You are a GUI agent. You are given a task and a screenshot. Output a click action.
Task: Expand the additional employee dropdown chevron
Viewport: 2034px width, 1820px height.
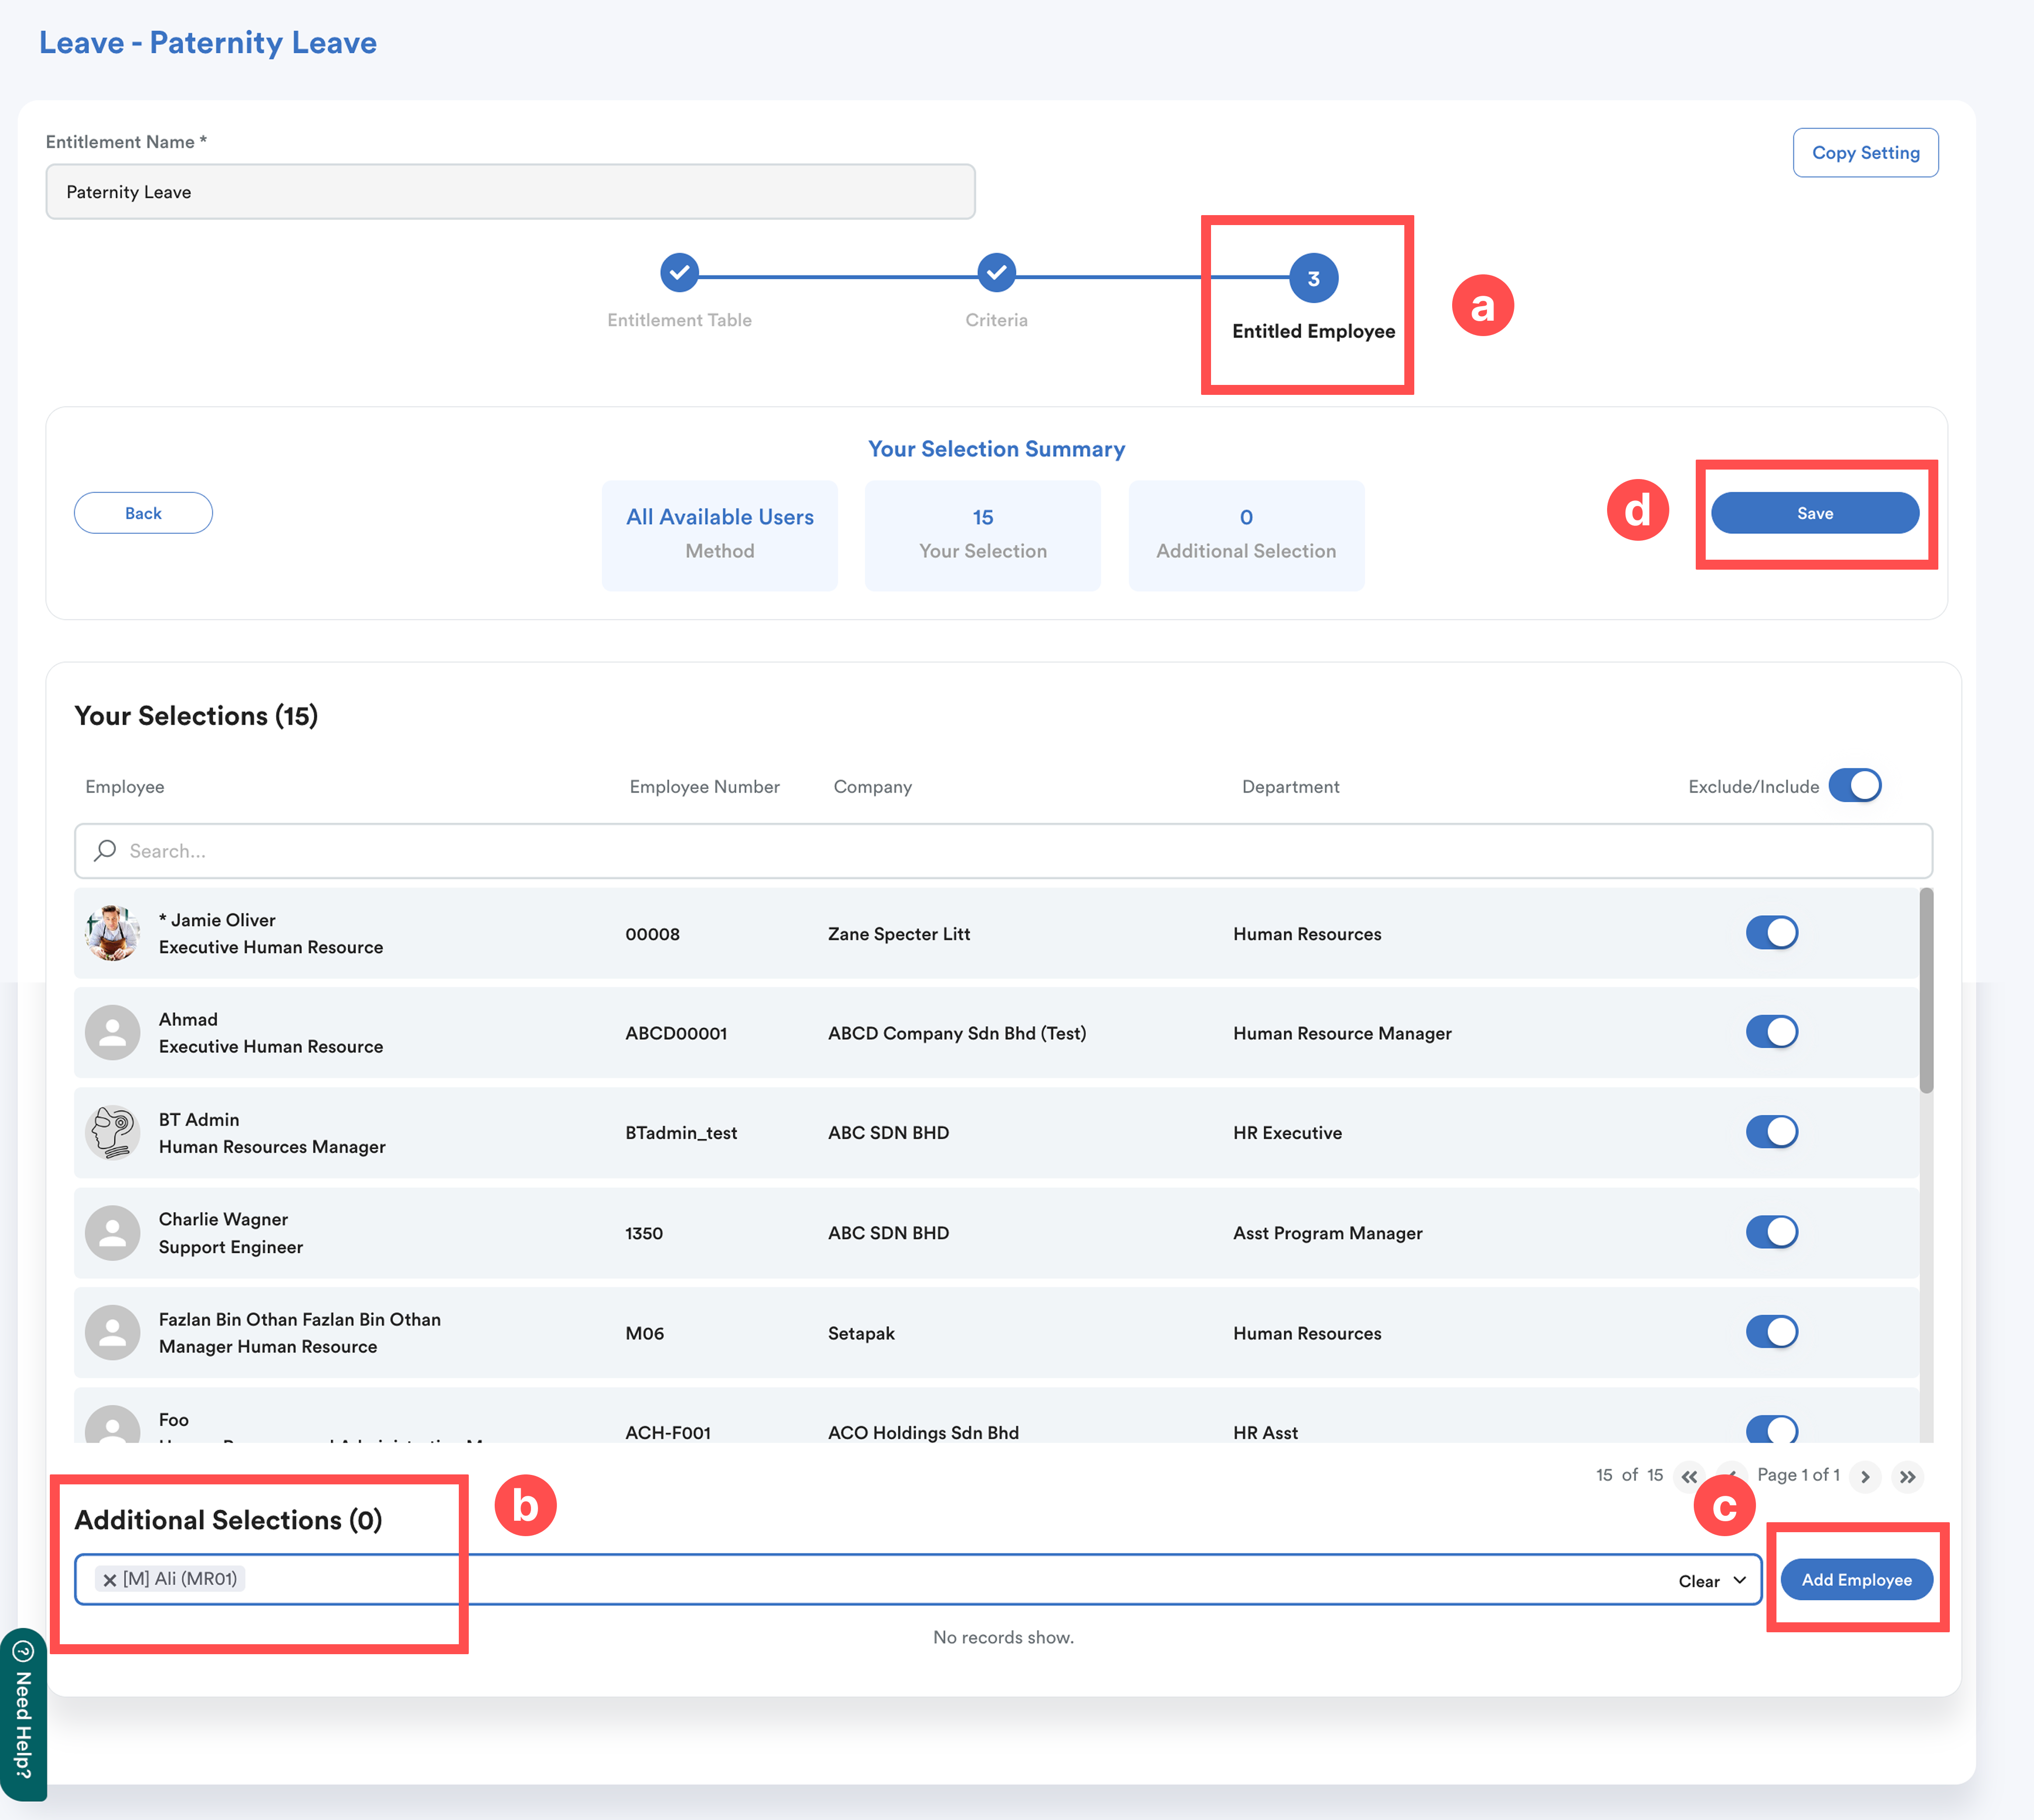click(x=1740, y=1580)
